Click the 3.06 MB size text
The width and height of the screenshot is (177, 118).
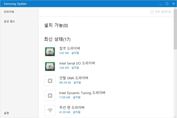64,68
